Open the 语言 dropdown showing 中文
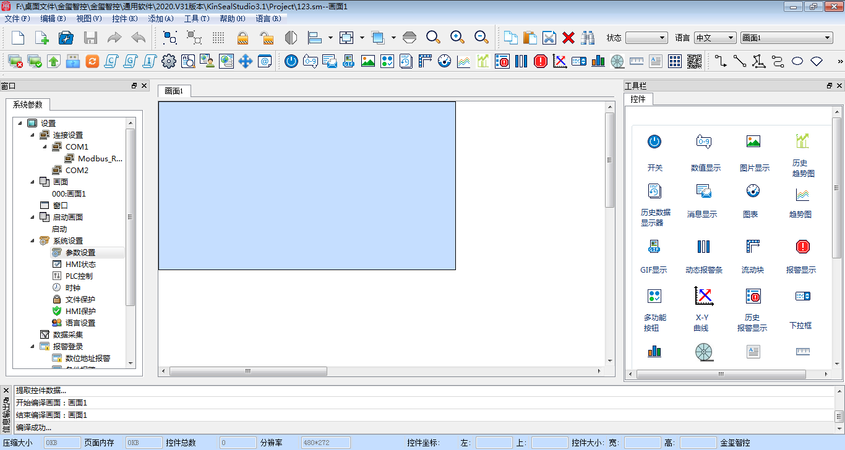Screen dimensions: 845x450 pos(715,38)
